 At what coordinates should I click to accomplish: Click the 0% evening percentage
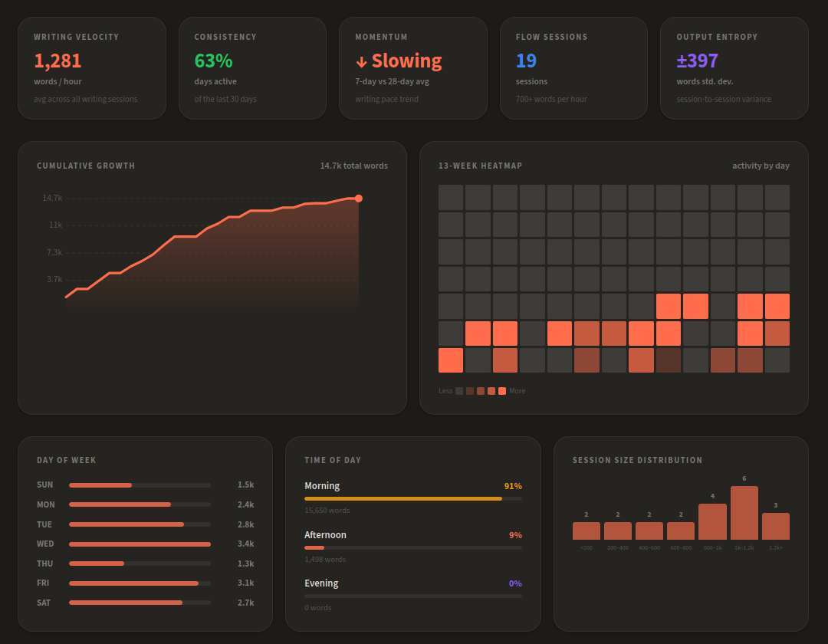point(515,584)
